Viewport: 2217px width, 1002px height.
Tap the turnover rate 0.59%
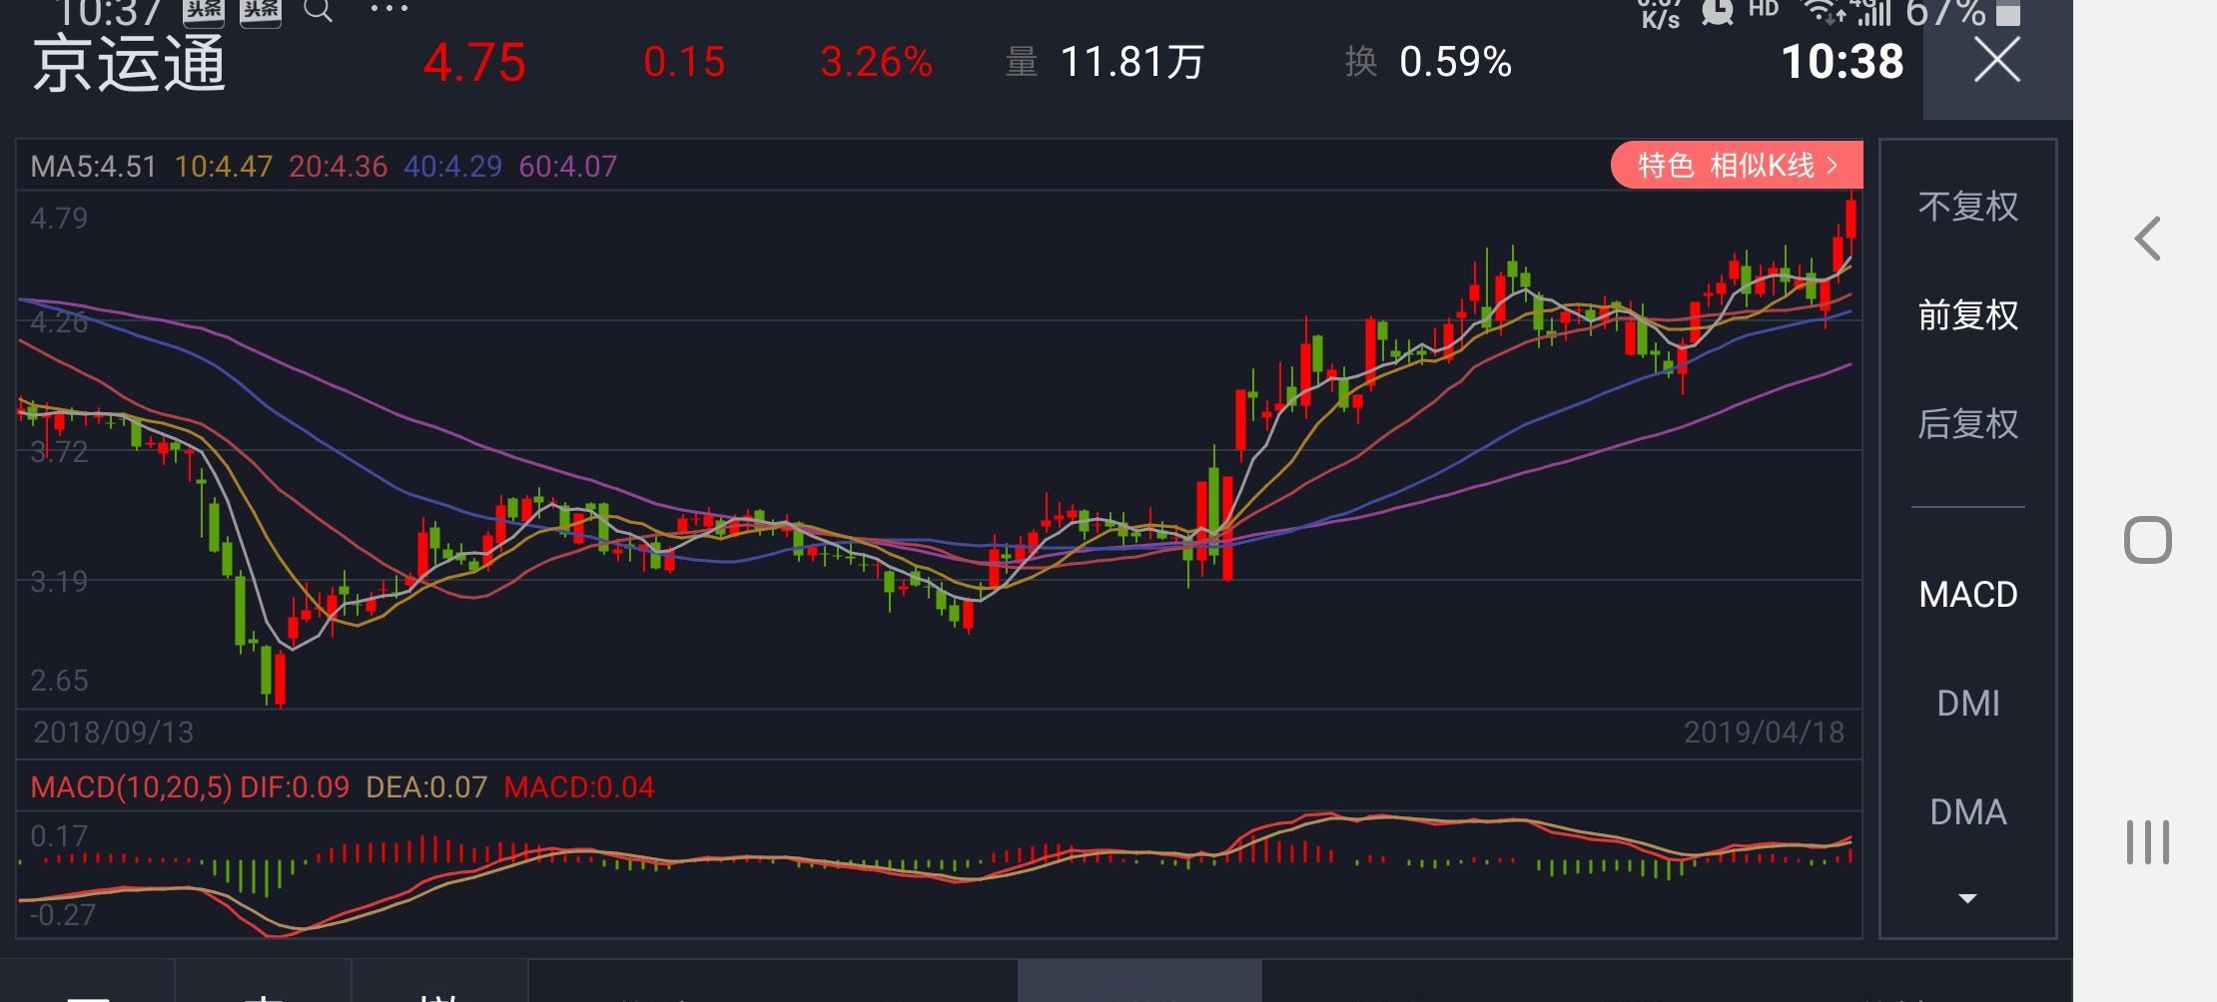(1455, 62)
